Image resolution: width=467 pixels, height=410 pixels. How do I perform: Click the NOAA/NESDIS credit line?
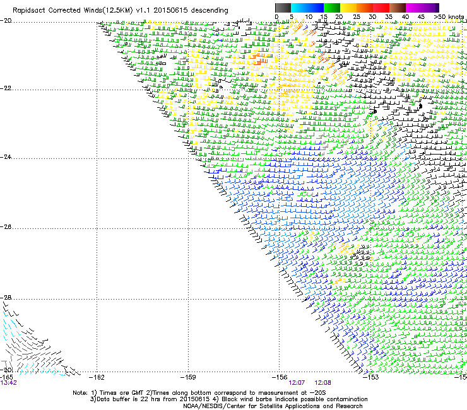coord(273,406)
